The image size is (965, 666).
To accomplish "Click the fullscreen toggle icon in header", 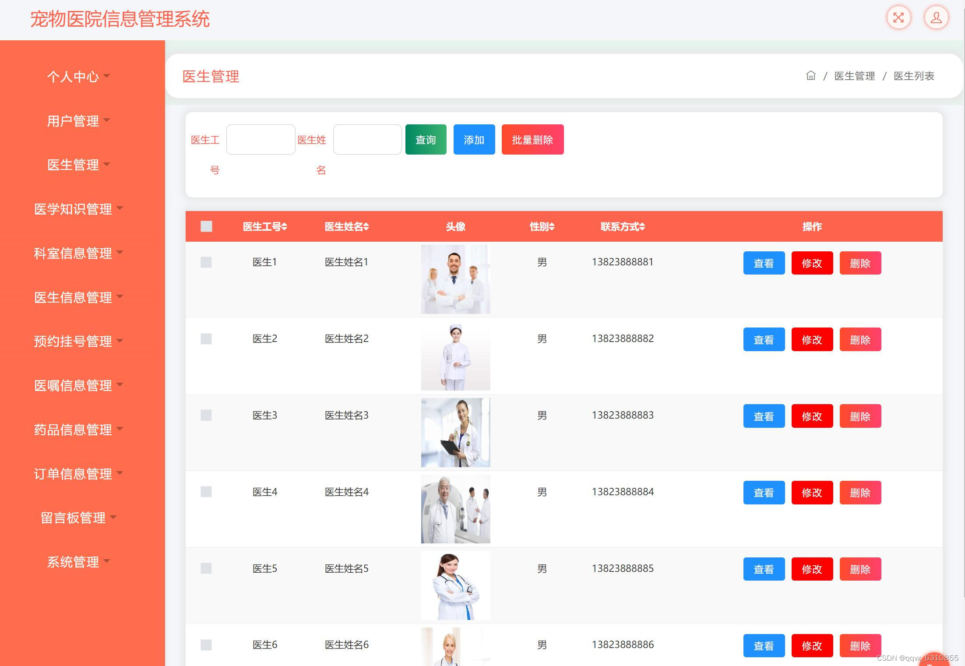I will pyautogui.click(x=898, y=18).
